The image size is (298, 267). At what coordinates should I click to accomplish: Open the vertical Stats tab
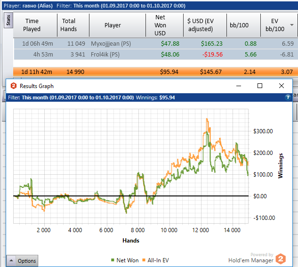(x=8, y=20)
